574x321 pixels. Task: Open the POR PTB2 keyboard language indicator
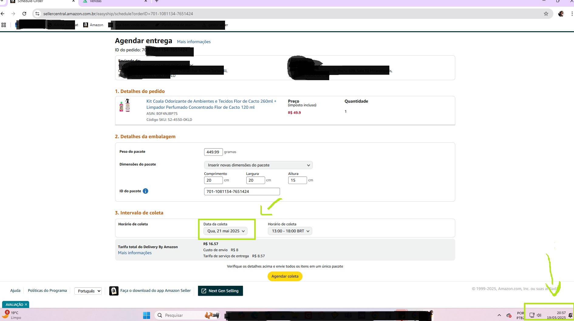(520, 315)
